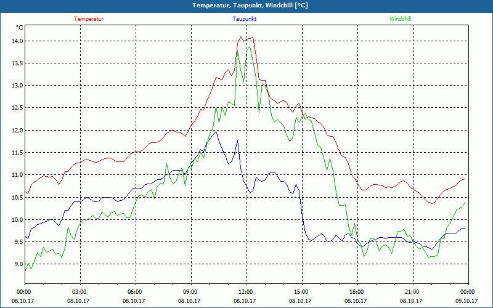
Task: Click the 14,0 value on the y-axis
Action: click(16, 41)
